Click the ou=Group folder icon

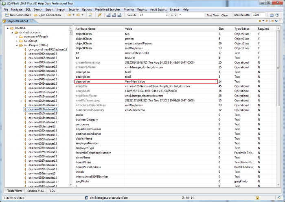tap(21, 41)
